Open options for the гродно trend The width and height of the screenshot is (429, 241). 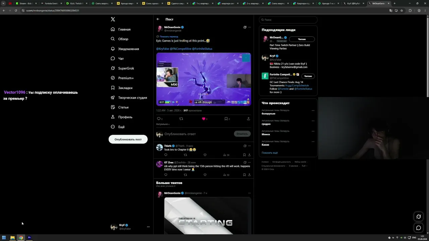[x=313, y=121]
